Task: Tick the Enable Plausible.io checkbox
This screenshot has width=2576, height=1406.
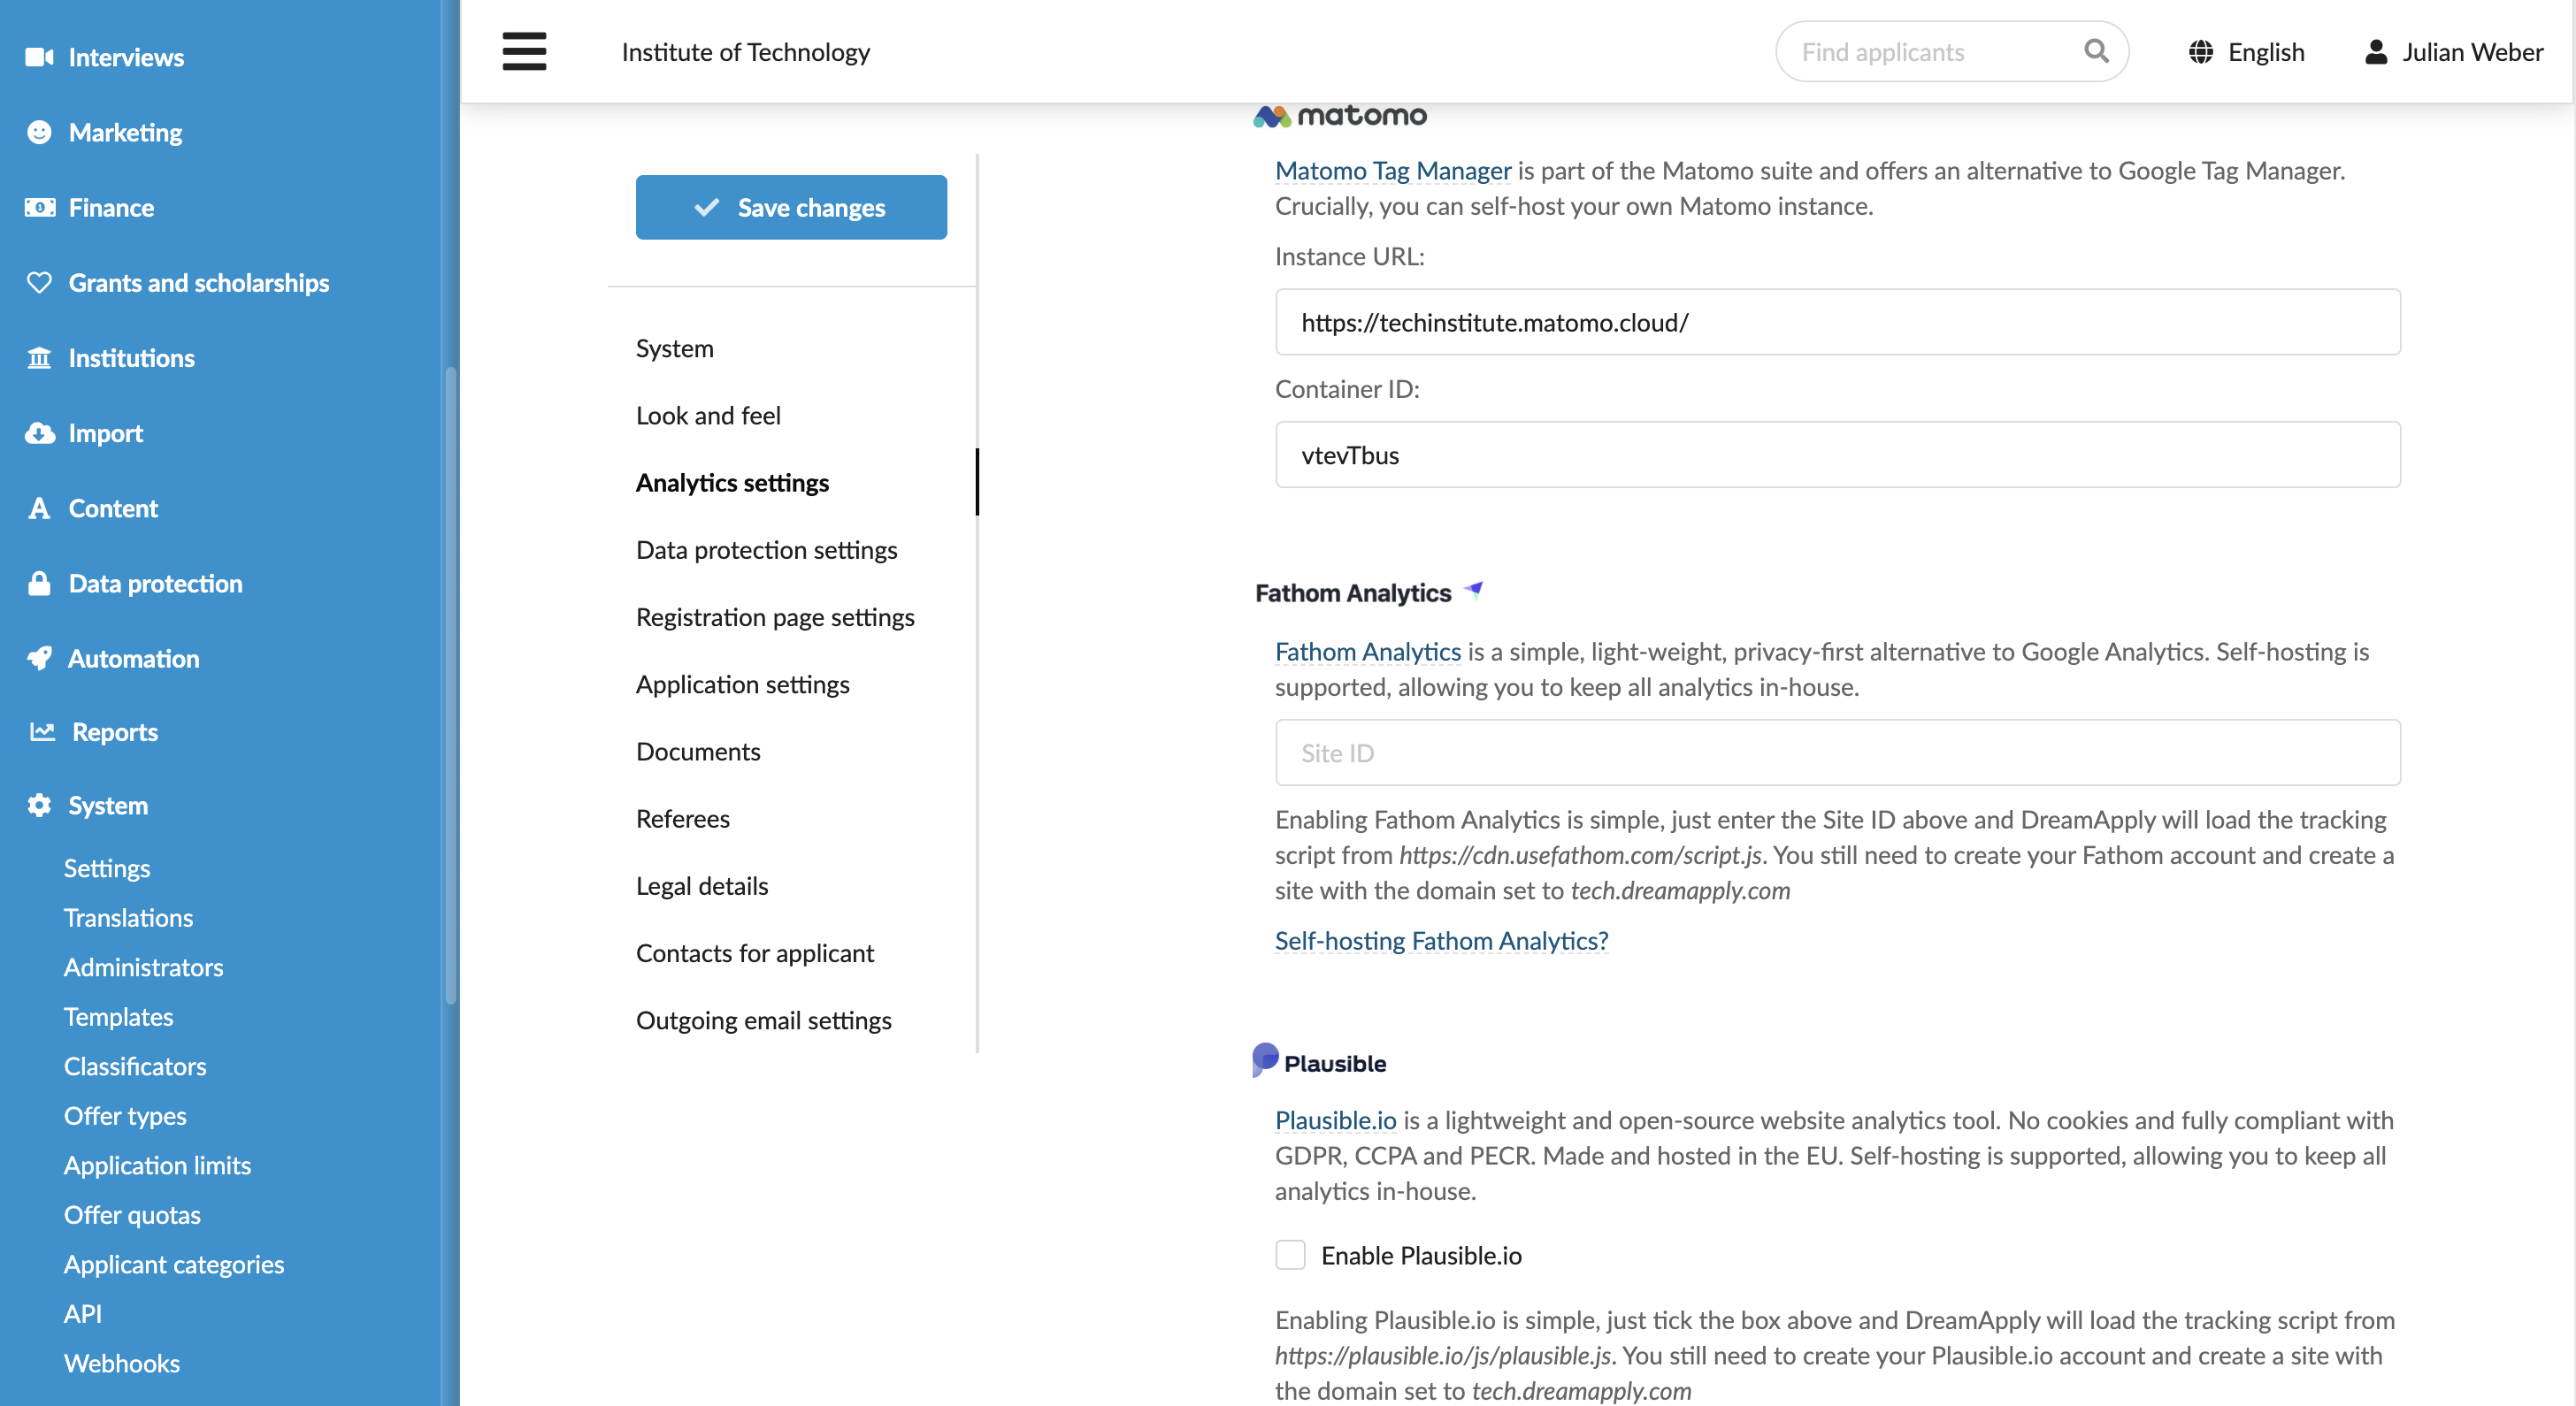Action: point(1290,1254)
